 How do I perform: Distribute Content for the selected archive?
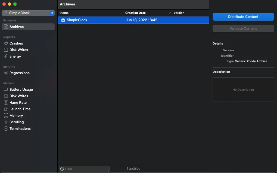pos(243,17)
